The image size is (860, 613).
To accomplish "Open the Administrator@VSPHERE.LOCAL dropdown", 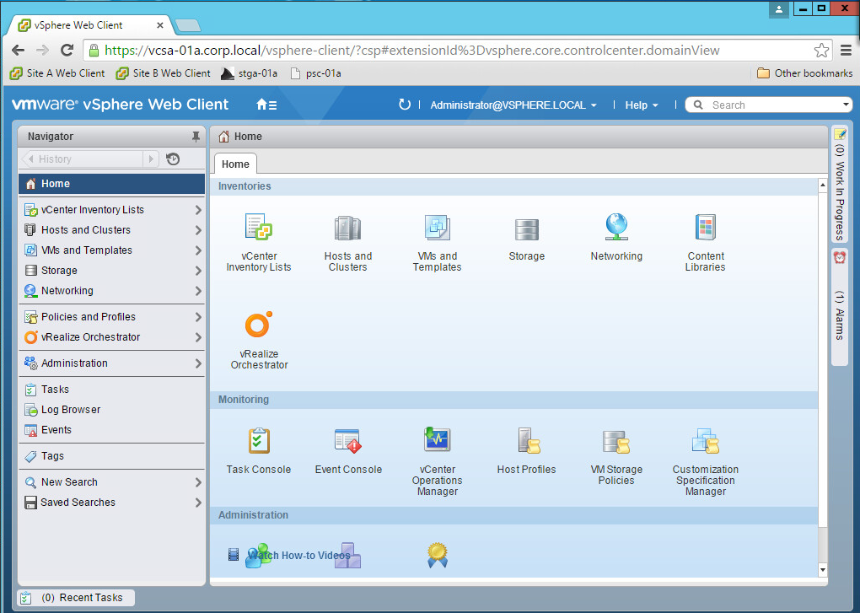I will pos(513,105).
